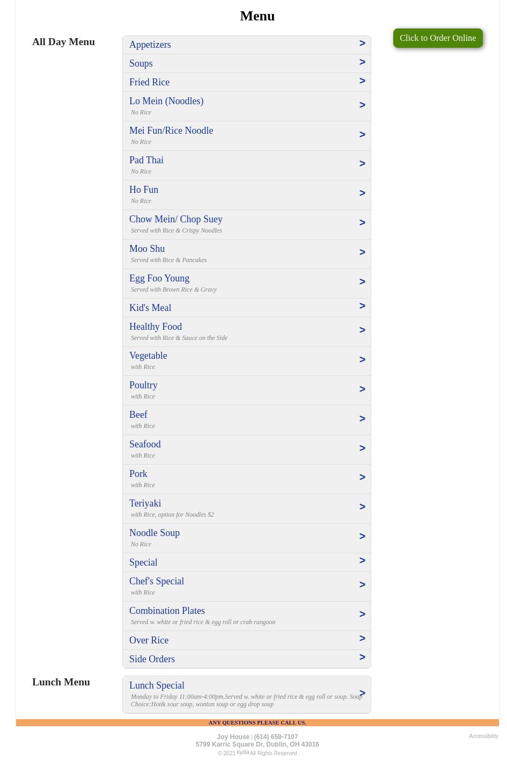
Task: Click the arrow icon for Pad Thai
Action: 362,164
